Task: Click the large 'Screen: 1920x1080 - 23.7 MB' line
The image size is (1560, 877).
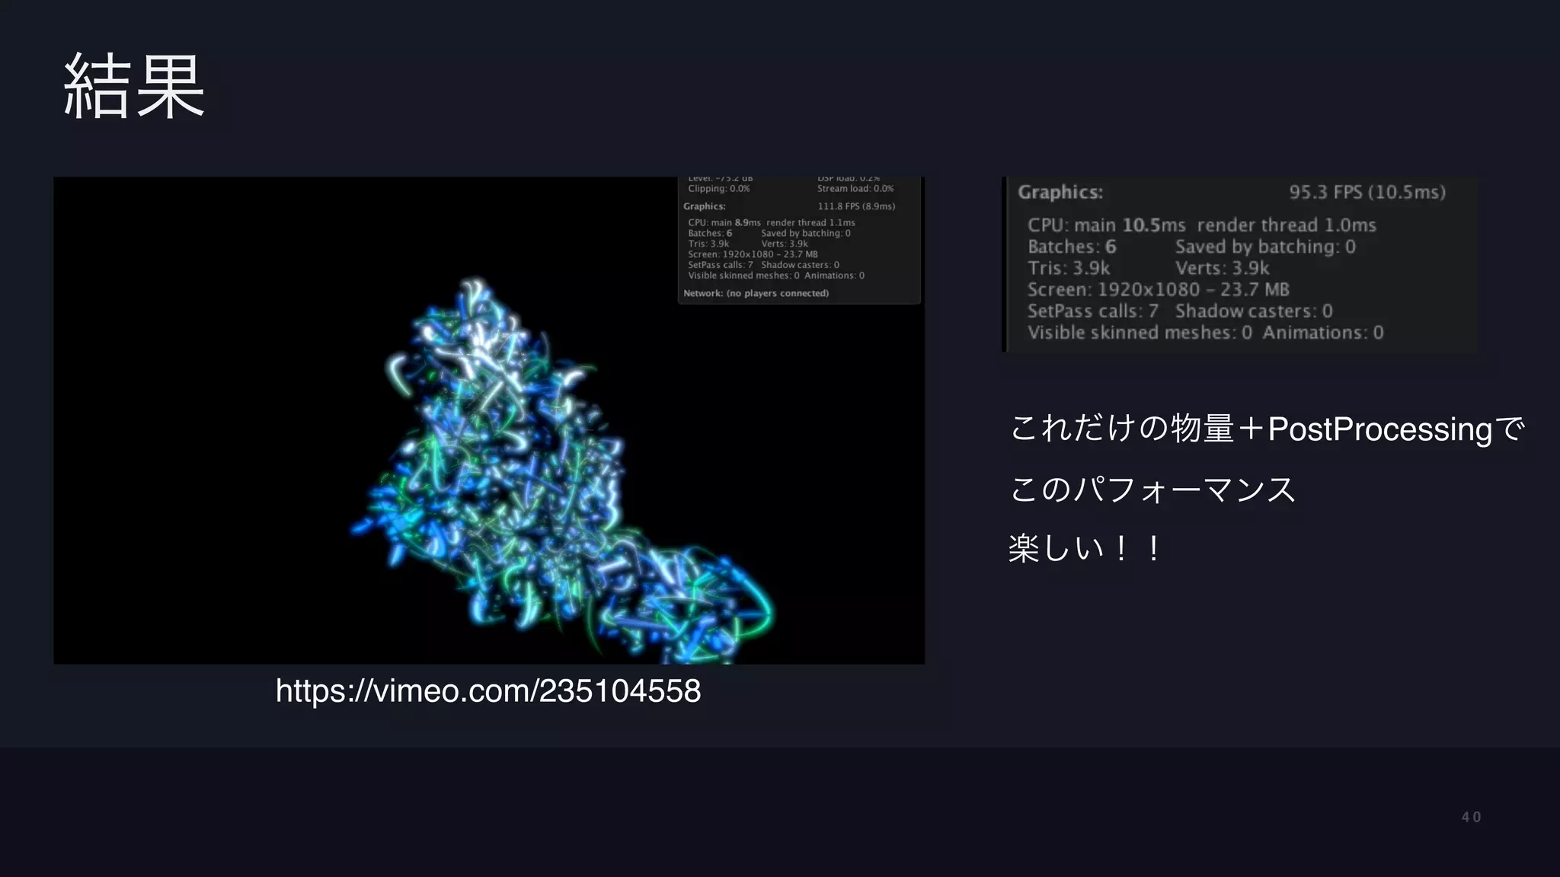Action: (x=1158, y=290)
